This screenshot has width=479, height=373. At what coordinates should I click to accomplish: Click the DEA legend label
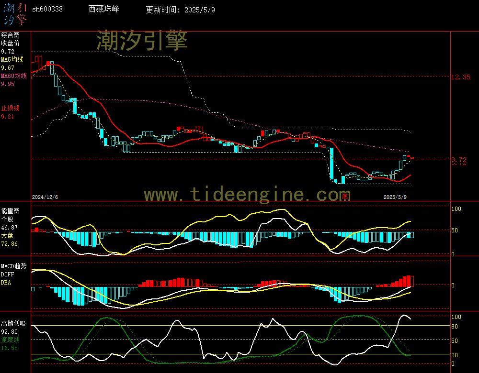(6, 283)
